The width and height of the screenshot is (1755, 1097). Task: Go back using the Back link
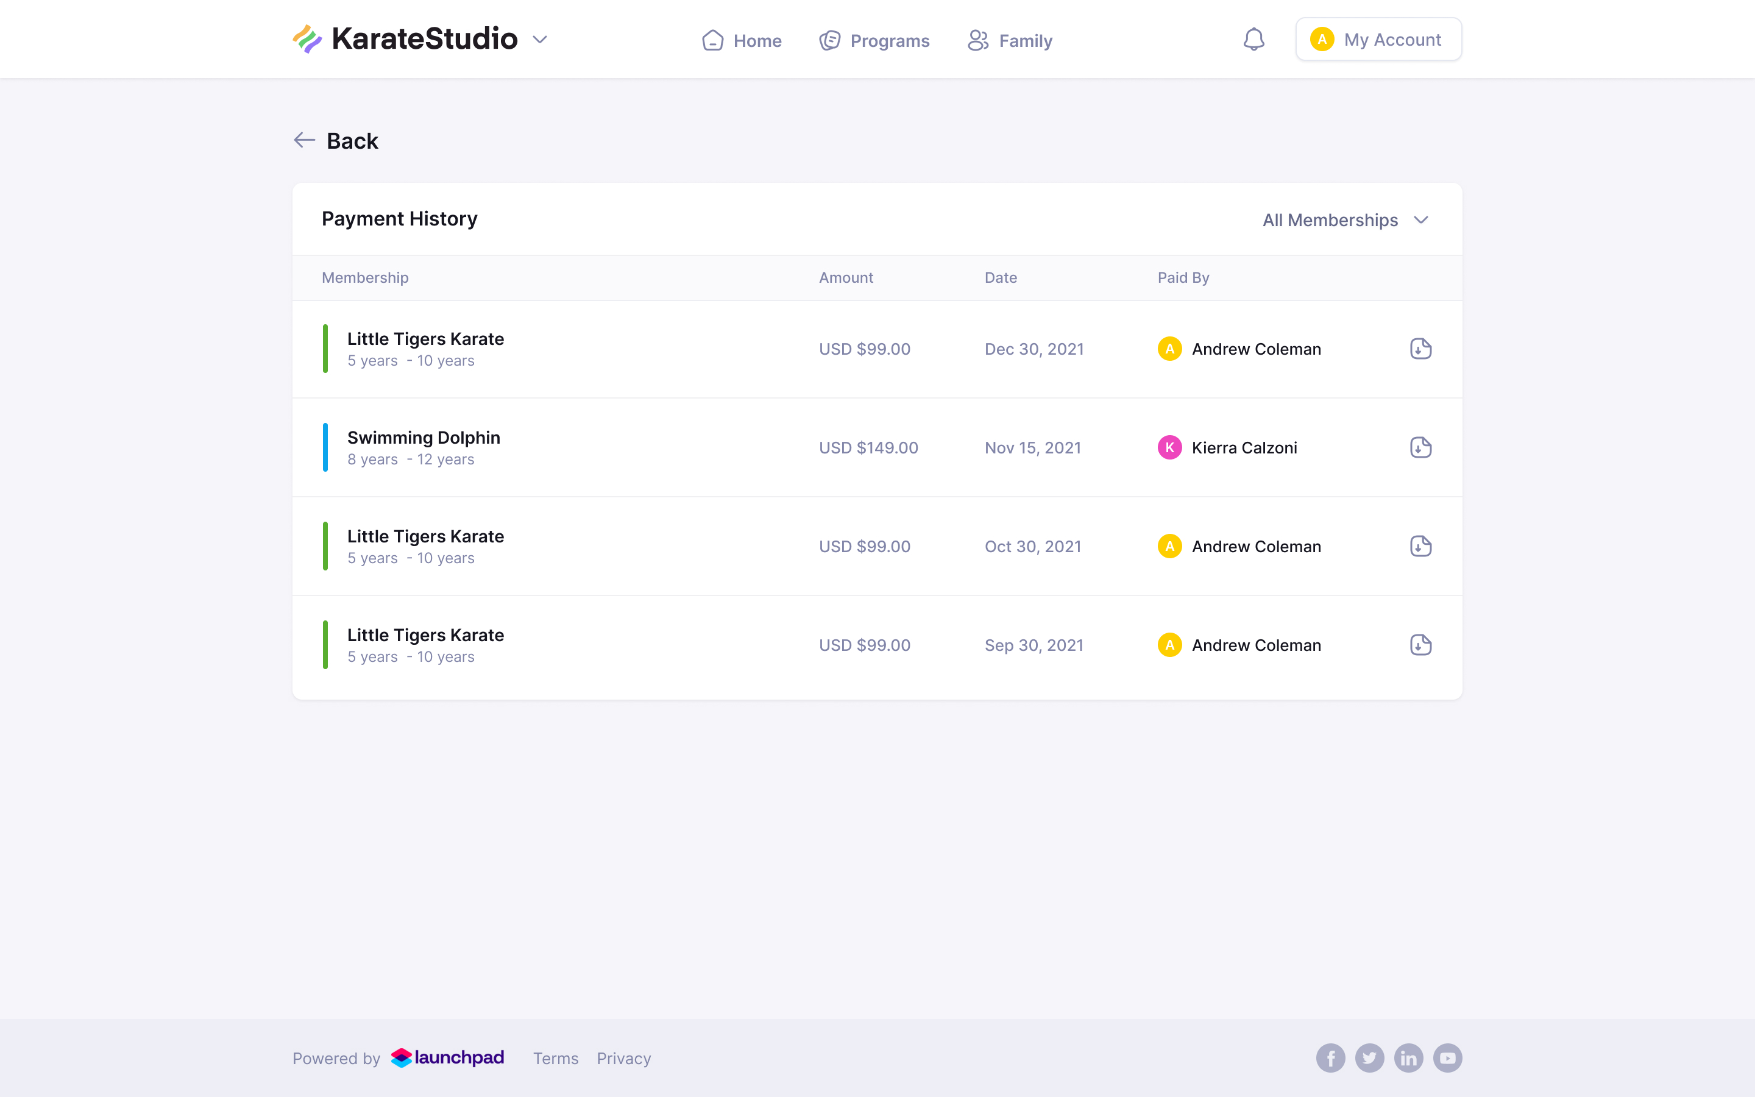click(x=336, y=141)
